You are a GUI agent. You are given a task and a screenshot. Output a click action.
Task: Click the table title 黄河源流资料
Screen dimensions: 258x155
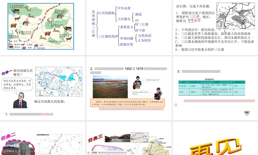(x=209, y=79)
